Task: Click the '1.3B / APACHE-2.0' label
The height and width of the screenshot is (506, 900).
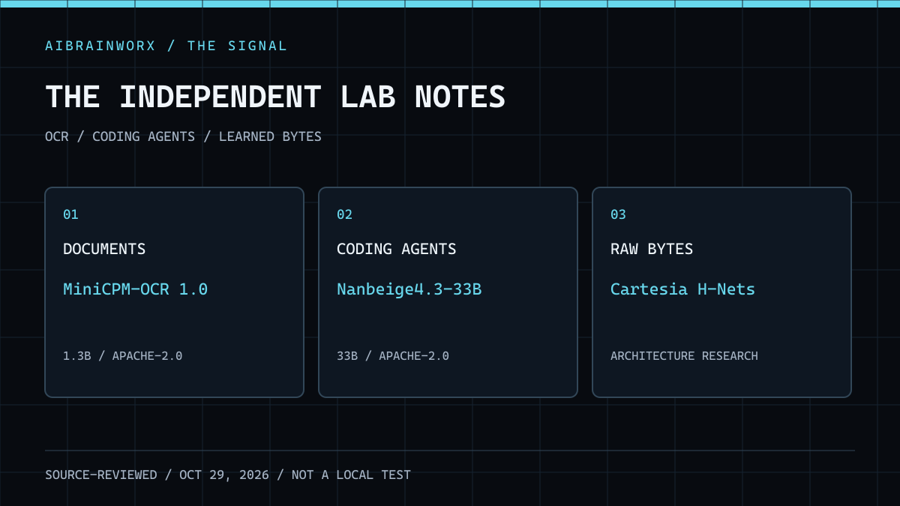Action: 122,356
